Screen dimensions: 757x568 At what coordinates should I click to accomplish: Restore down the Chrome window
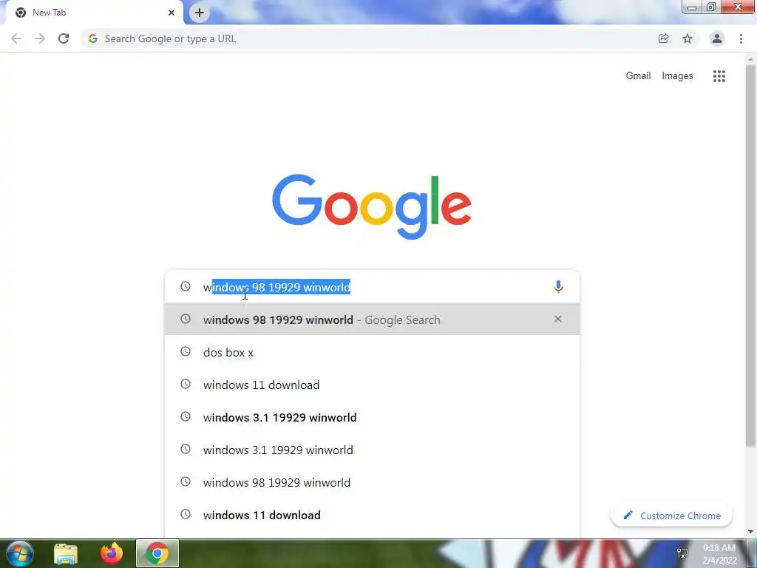711,7
